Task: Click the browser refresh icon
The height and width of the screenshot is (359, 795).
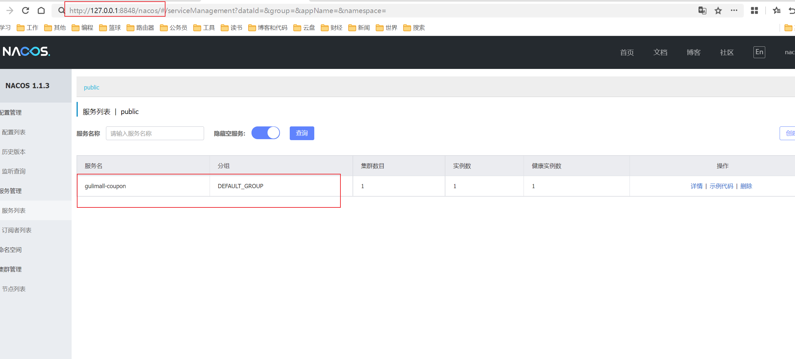Action: point(26,10)
